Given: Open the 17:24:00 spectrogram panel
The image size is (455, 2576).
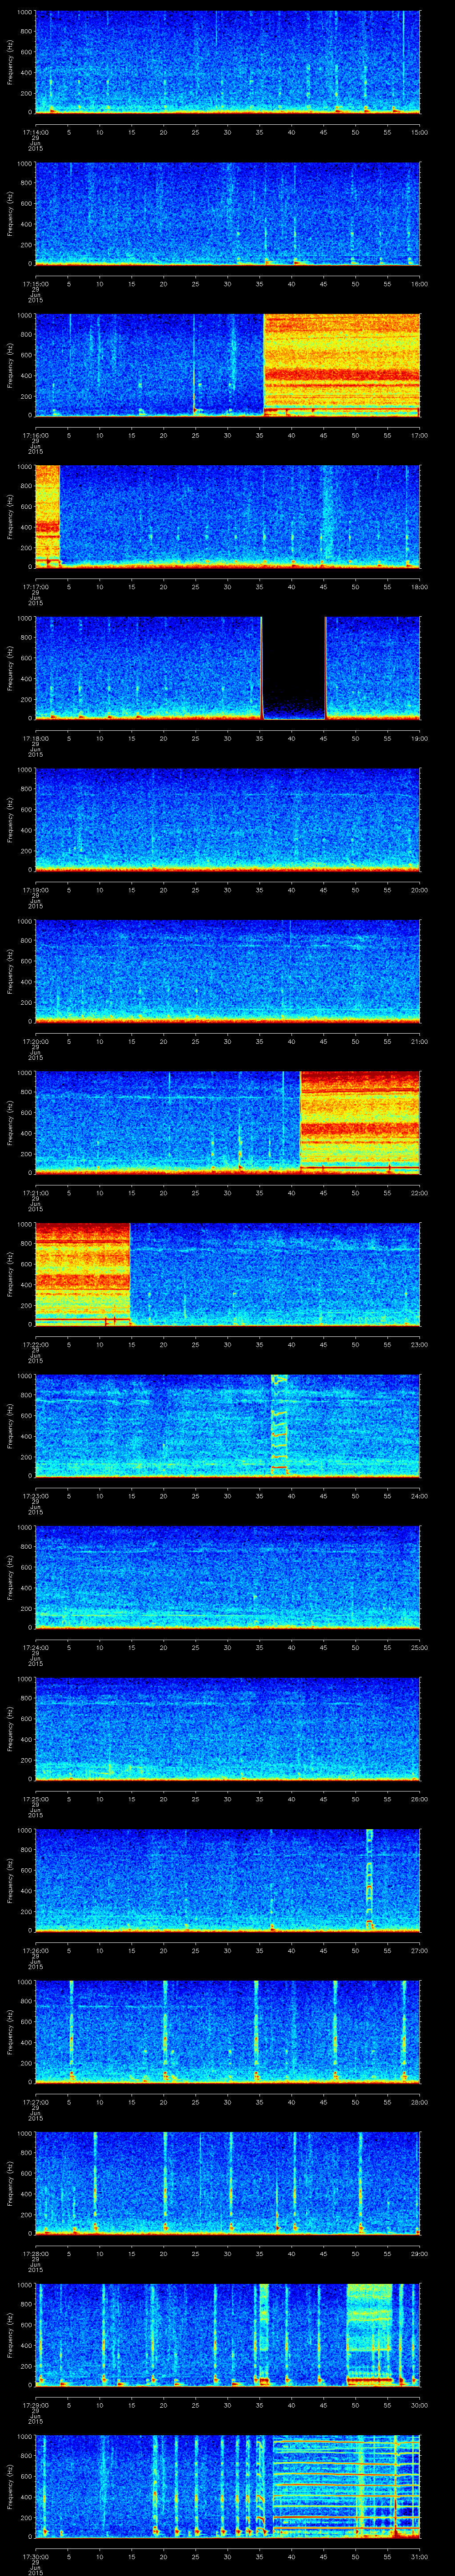Looking at the screenshot, I should 227,1577.
